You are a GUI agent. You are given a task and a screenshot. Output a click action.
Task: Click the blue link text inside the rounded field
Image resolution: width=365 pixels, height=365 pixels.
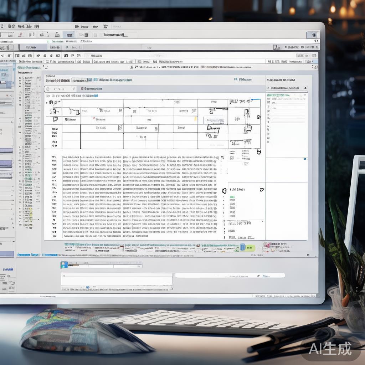pyautogui.click(x=266, y=276)
